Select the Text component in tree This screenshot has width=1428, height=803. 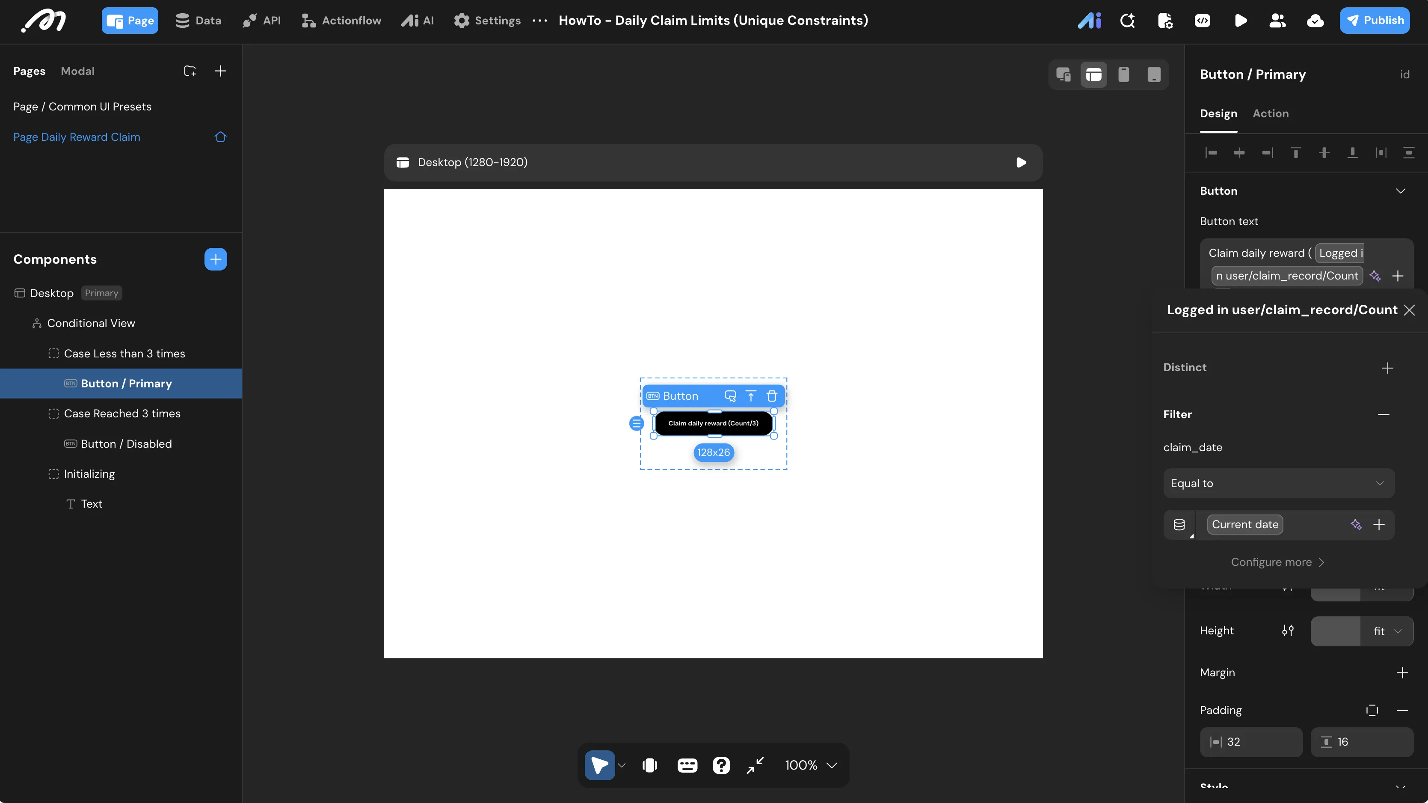[x=121, y=503]
